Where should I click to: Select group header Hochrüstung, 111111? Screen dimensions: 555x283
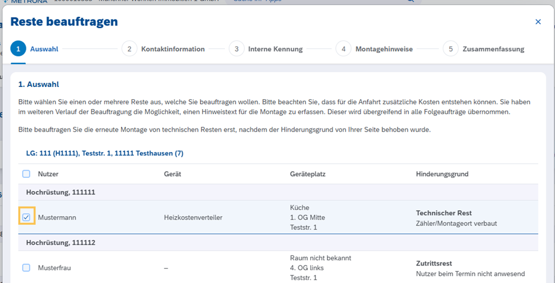60,192
